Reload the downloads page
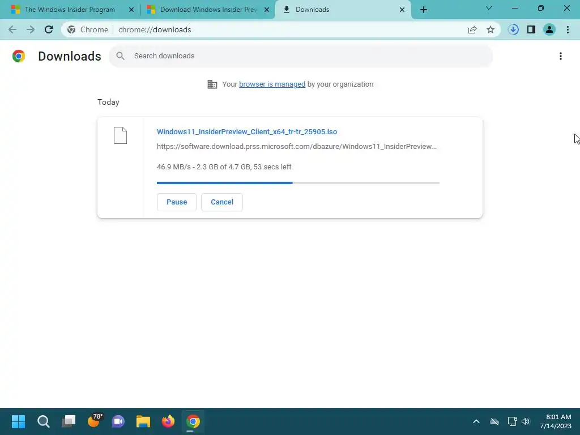Viewport: 580px width, 435px height. tap(49, 29)
